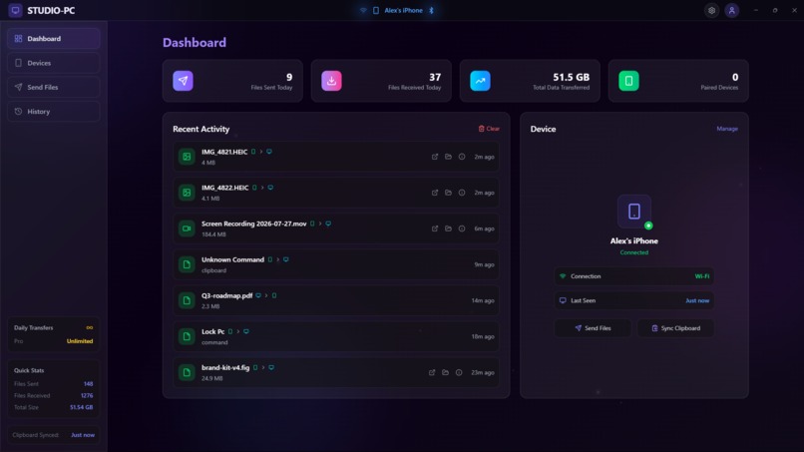Click the Dashboard page heading
This screenshot has width=804, height=452.
pos(195,43)
